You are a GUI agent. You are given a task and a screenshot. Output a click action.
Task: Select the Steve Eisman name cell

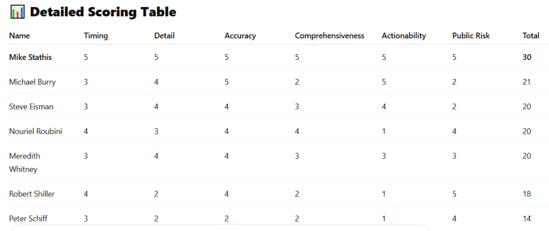[31, 107]
